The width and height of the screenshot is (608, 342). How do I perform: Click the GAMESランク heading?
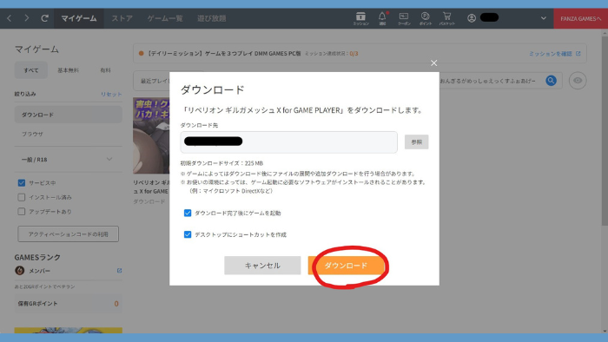tap(37, 257)
